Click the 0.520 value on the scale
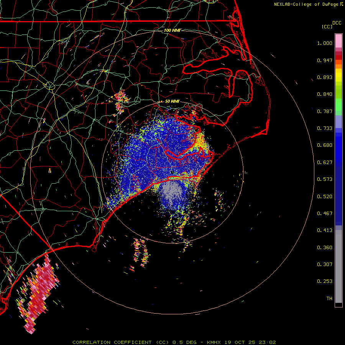The image size is (345, 345). [325, 197]
